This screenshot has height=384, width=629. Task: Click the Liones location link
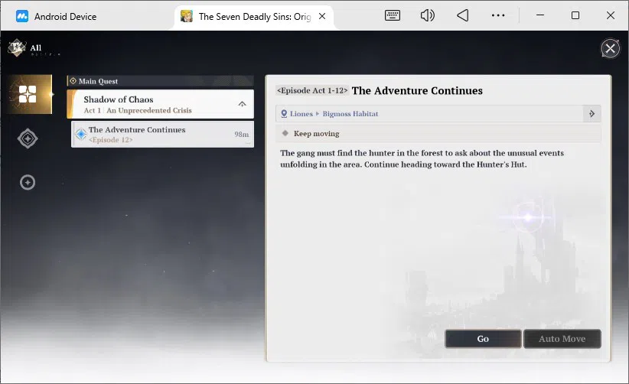click(301, 114)
